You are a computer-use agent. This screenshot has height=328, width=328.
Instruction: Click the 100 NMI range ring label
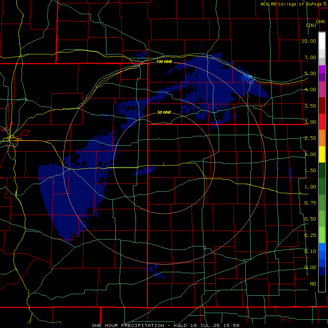tap(164, 62)
